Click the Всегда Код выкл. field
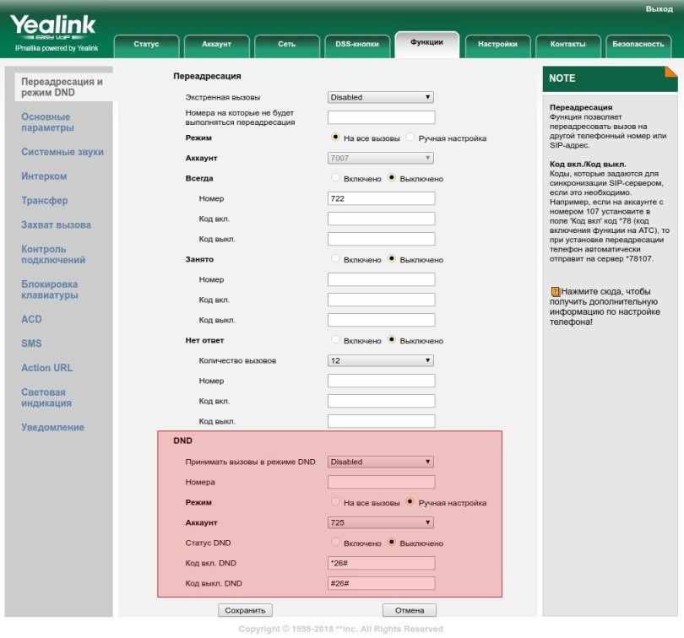 coord(381,239)
